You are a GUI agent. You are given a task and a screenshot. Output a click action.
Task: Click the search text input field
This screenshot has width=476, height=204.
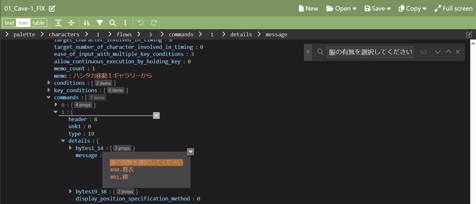tap(370, 52)
